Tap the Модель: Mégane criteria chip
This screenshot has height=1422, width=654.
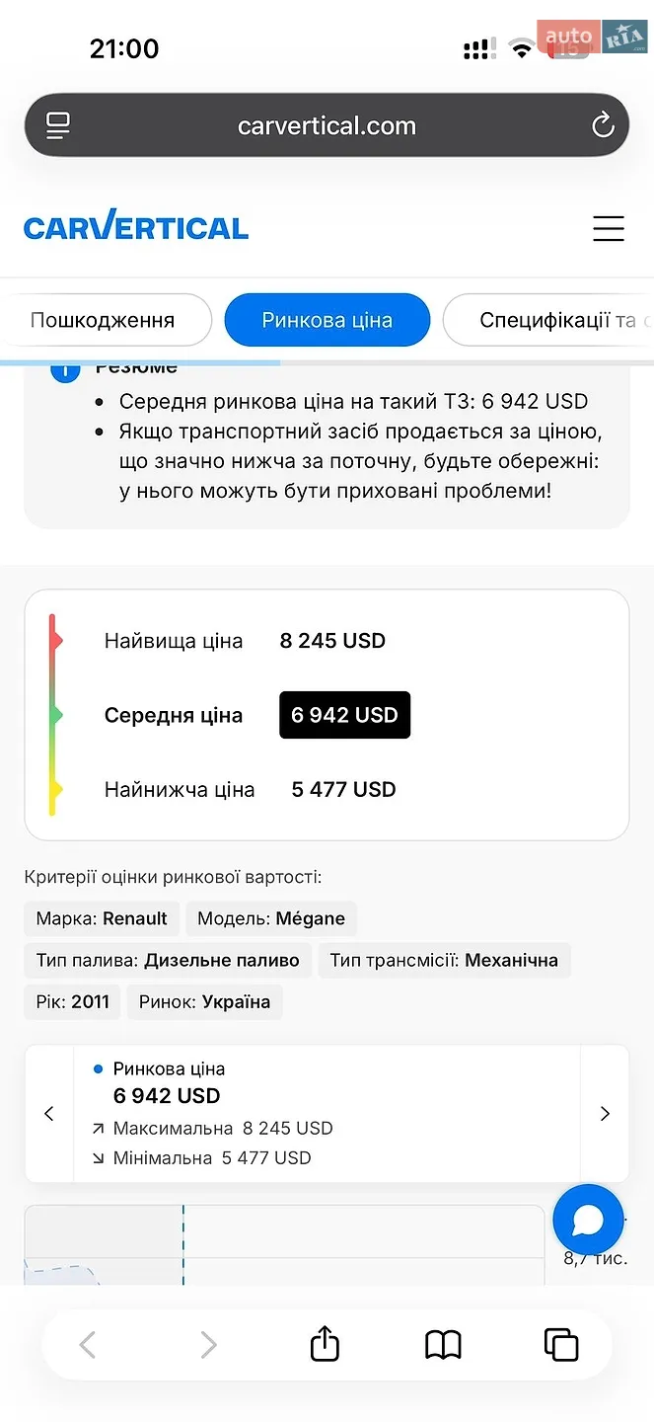click(271, 918)
